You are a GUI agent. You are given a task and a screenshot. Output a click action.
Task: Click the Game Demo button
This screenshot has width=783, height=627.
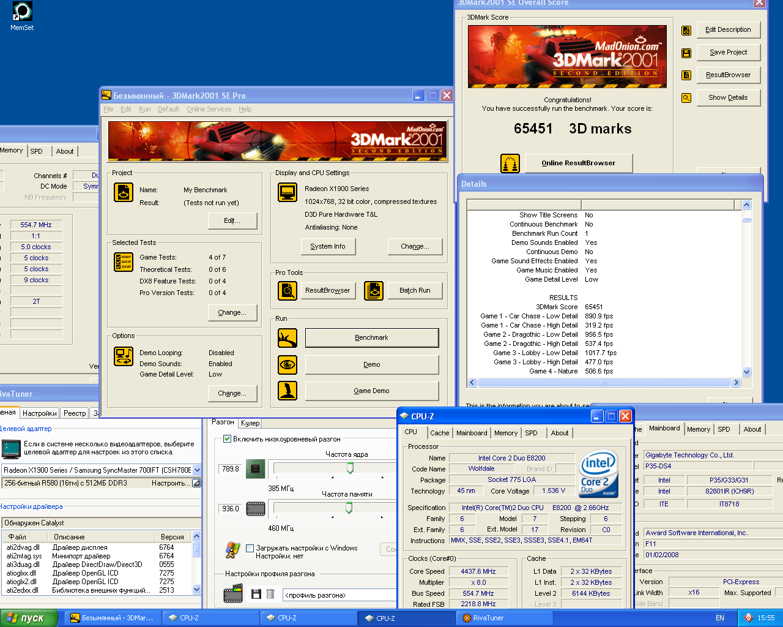point(372,391)
